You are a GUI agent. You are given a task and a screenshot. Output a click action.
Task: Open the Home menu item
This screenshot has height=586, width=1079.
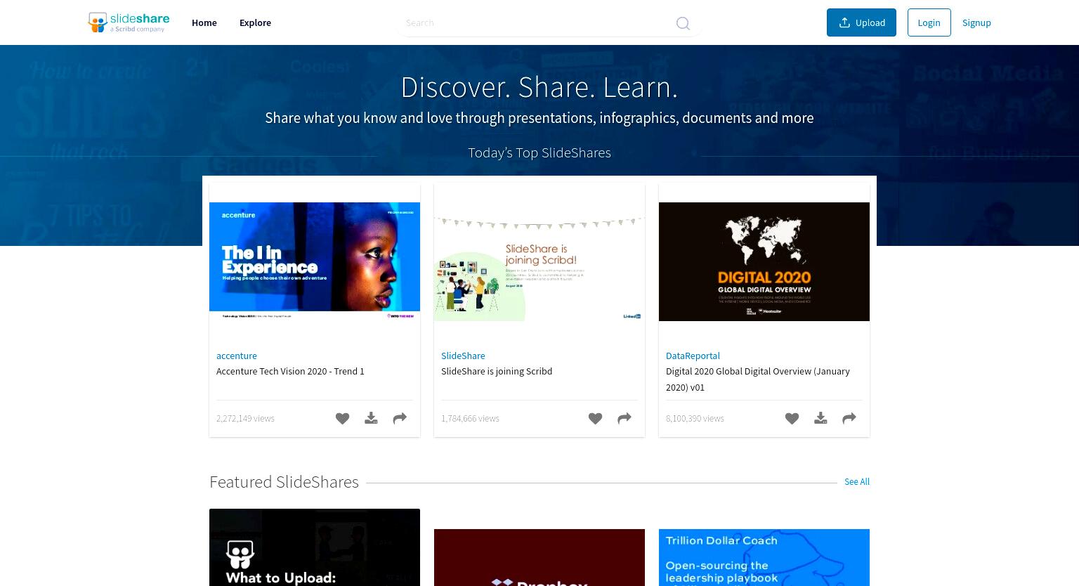[204, 22]
